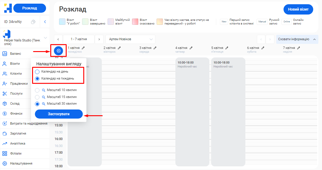This screenshot has height=170, width=322.
Task: Click the 5 квітня non-working time block
Action: coord(228,112)
